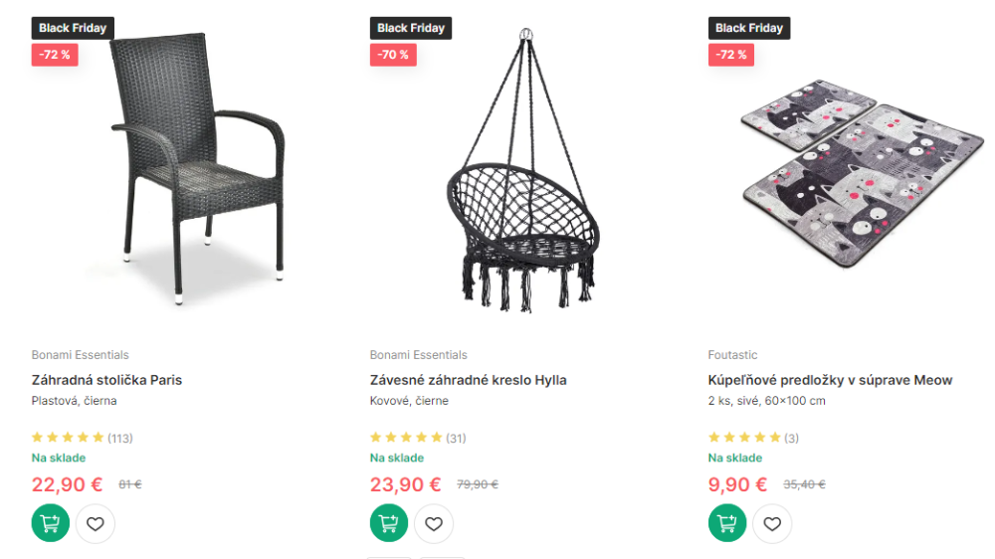View star reviews for Hylla chair (31)
Screen dimensions: 995x559
click(417, 438)
